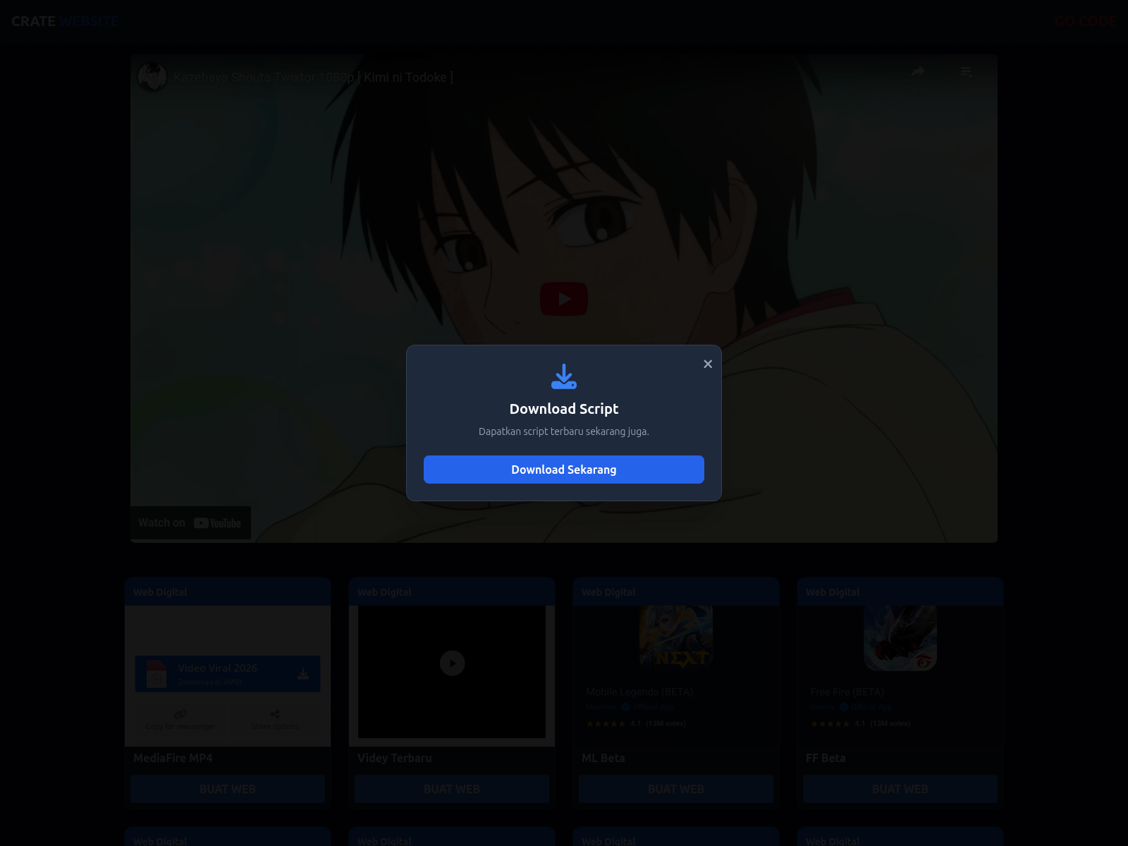Click the Free Fire app thumbnail

(900, 637)
